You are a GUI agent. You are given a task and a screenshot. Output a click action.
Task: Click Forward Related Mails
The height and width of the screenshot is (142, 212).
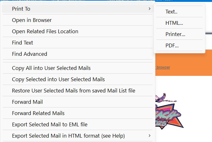38,113
